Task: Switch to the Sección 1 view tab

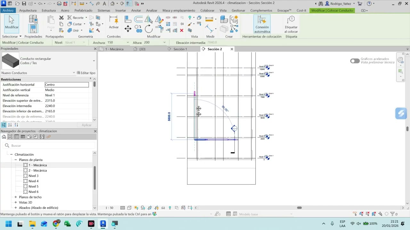Action: click(x=180, y=49)
